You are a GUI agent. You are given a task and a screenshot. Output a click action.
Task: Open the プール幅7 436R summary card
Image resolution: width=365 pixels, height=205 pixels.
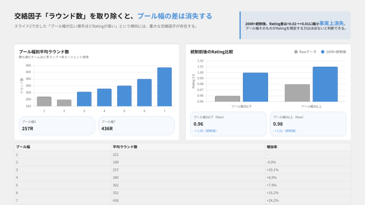tap(137, 126)
